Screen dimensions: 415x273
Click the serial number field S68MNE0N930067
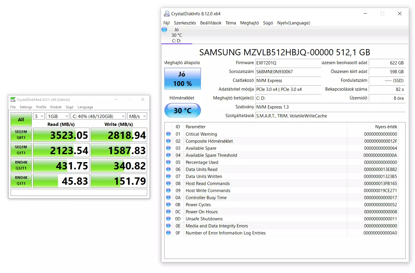coord(288,71)
